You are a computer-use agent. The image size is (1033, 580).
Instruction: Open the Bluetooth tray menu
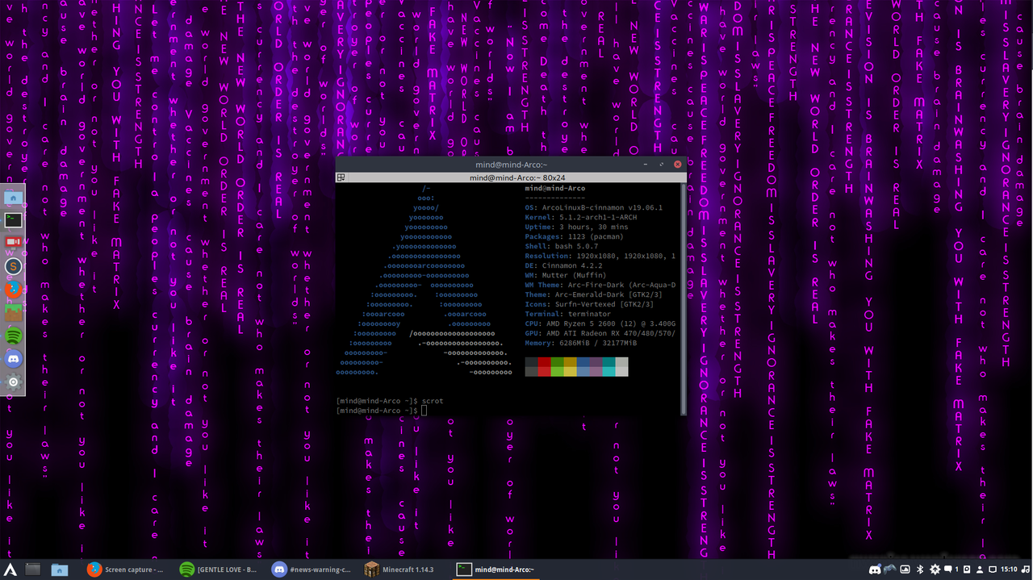coord(920,570)
